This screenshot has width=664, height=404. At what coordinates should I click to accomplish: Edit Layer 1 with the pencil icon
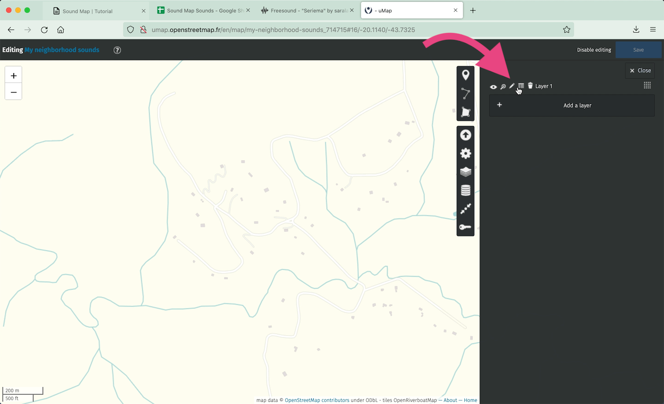coord(512,86)
